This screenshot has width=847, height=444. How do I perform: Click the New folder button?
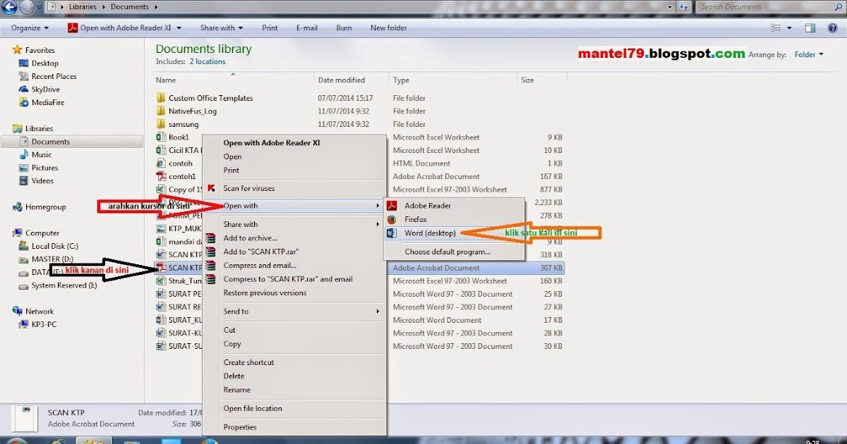tap(389, 28)
